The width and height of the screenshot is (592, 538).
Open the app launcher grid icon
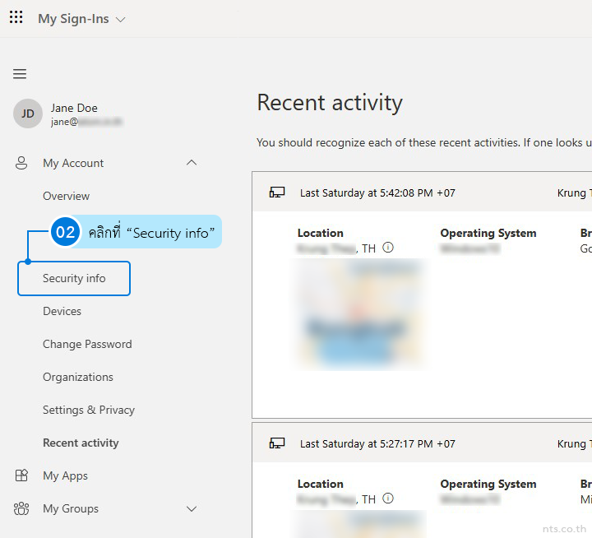tap(16, 17)
